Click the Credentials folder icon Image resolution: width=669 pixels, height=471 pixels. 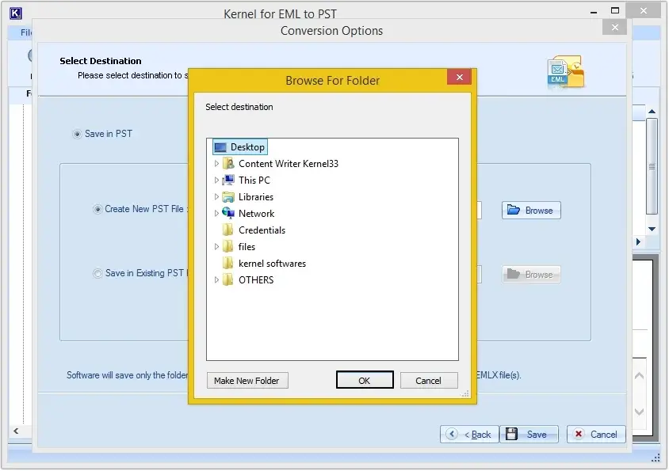coord(228,230)
